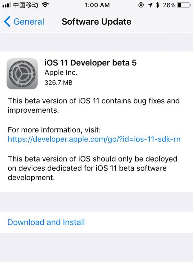Tap the Bluetooth status icon

point(157,5)
